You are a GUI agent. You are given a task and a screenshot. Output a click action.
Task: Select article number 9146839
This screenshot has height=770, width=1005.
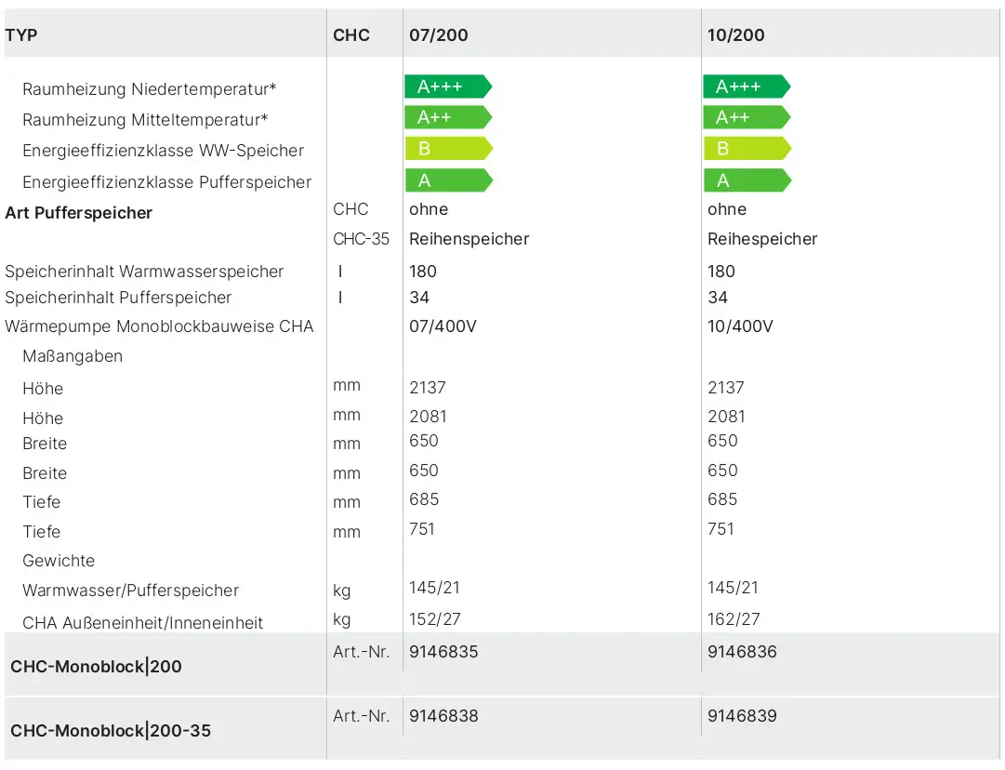742,715
